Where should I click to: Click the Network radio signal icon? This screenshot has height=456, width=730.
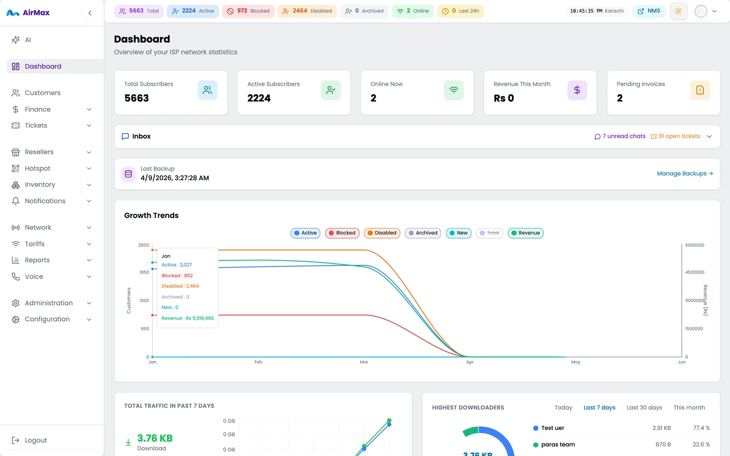[16, 228]
